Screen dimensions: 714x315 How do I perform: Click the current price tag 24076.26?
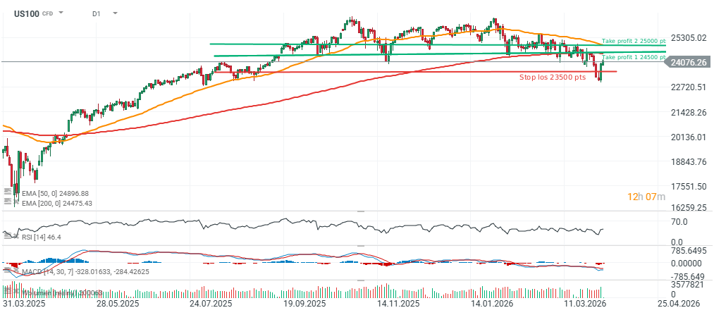point(689,62)
